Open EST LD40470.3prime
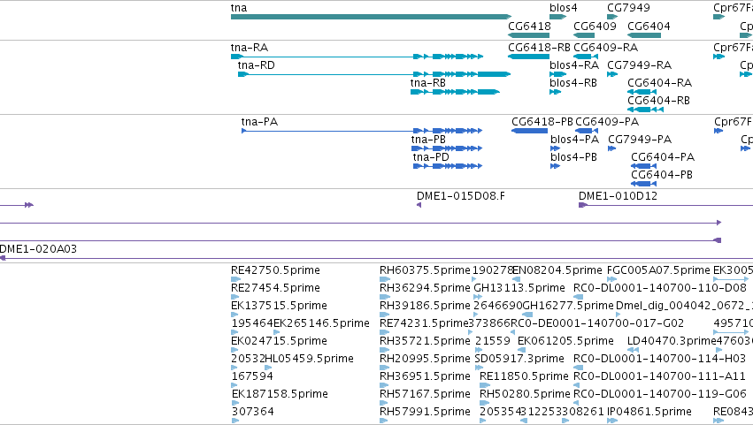This screenshot has width=753, height=425. (x=672, y=341)
